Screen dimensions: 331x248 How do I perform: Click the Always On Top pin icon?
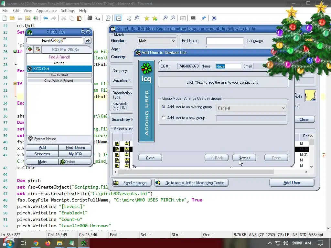204,18
